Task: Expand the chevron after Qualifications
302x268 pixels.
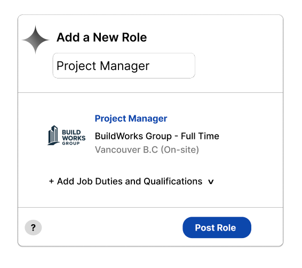Action: [211, 182]
